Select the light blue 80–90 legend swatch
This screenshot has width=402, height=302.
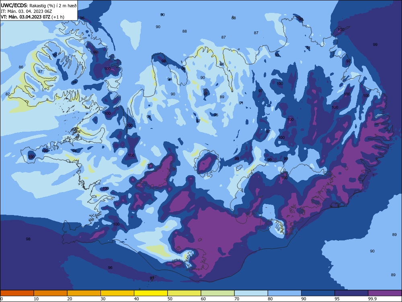285,293
